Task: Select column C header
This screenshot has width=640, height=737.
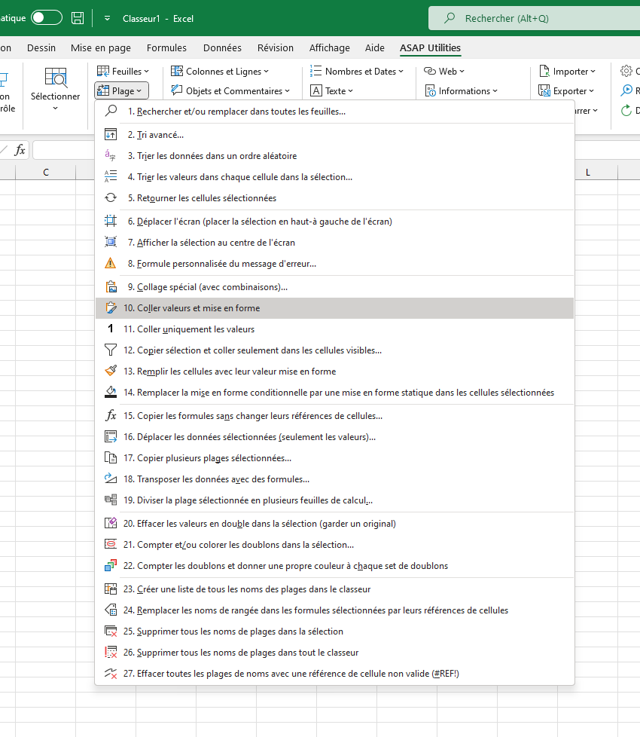Action: tap(45, 173)
